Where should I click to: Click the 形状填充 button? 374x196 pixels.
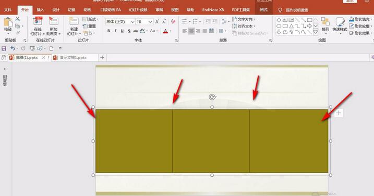[x=360, y=19]
